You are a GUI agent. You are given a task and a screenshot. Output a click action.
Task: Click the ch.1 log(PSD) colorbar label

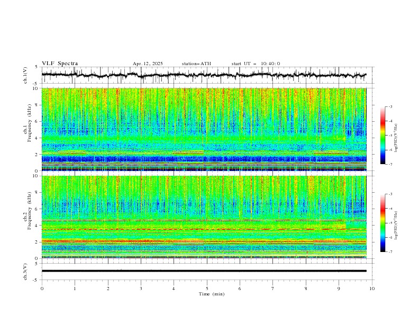(x=396, y=138)
